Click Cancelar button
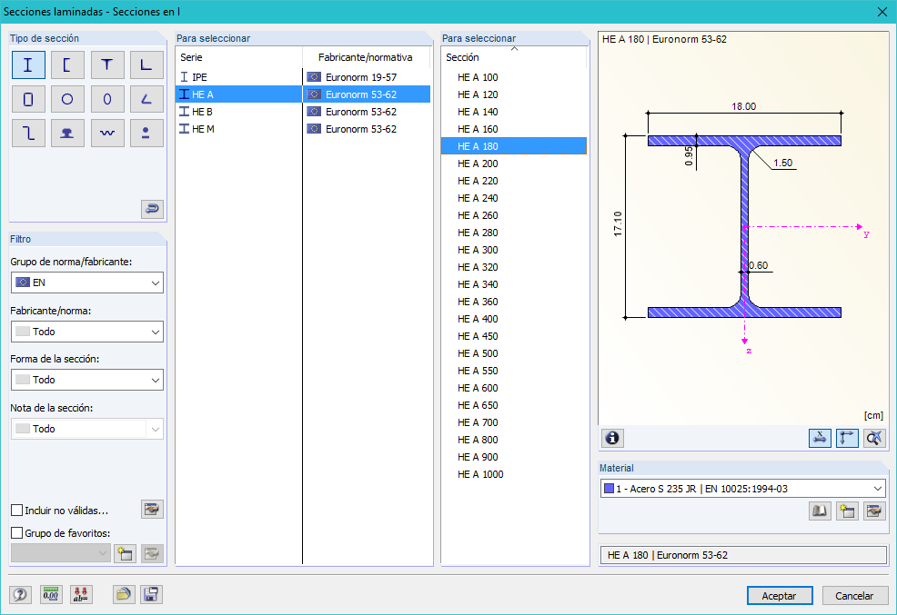Image resolution: width=897 pixels, height=615 pixels. (x=854, y=596)
